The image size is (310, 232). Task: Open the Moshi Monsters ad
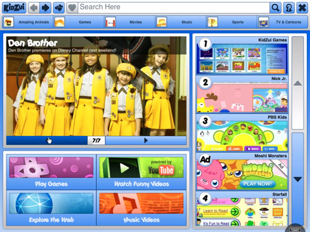(x=242, y=171)
